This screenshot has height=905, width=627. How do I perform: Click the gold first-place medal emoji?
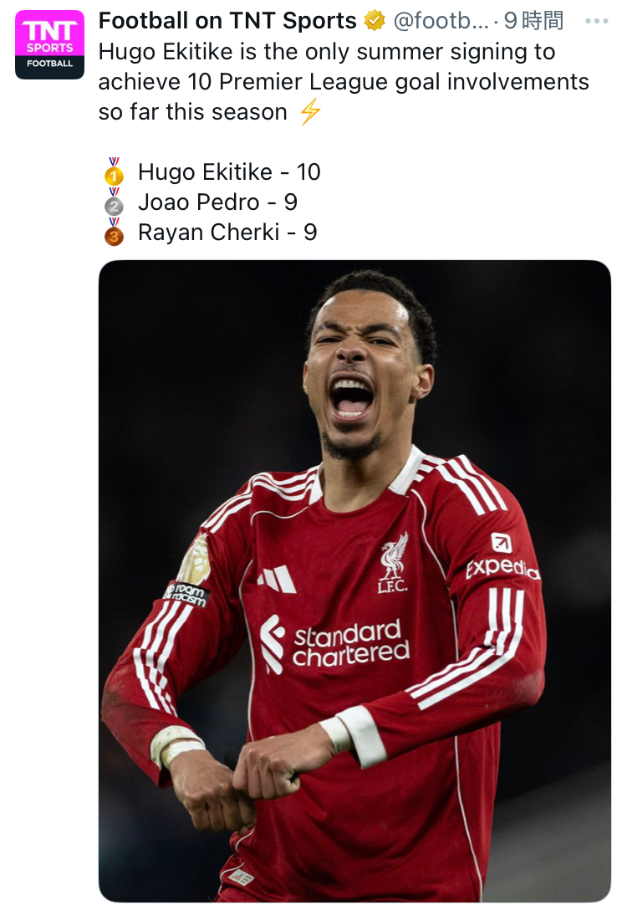114,172
